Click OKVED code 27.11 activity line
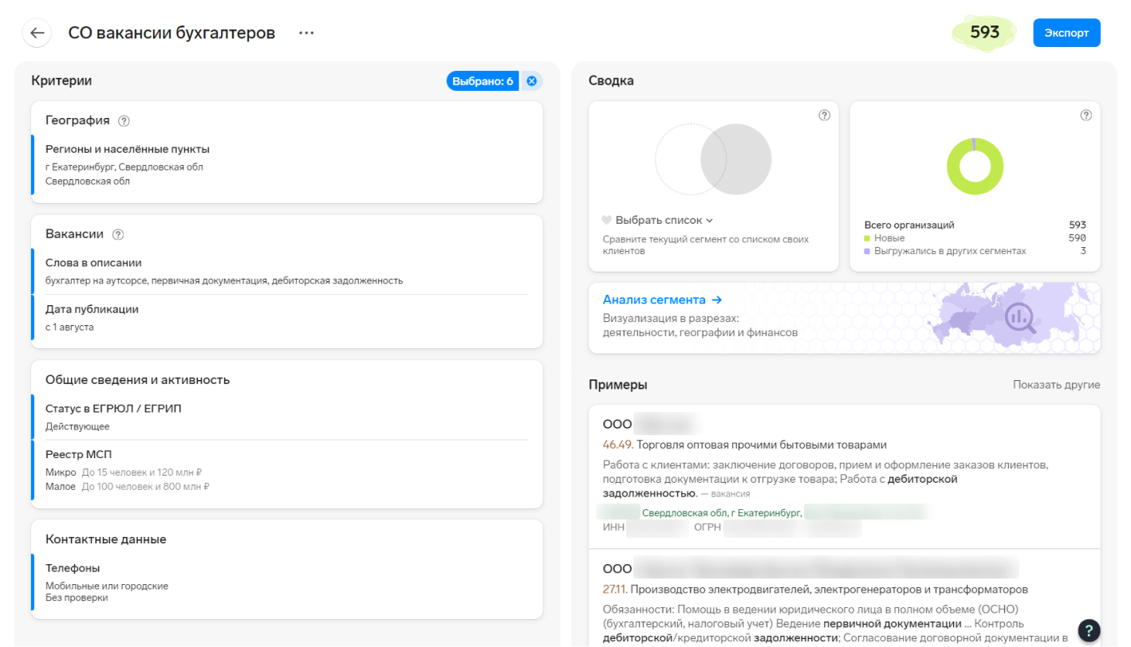1131x647 pixels. (x=815, y=590)
